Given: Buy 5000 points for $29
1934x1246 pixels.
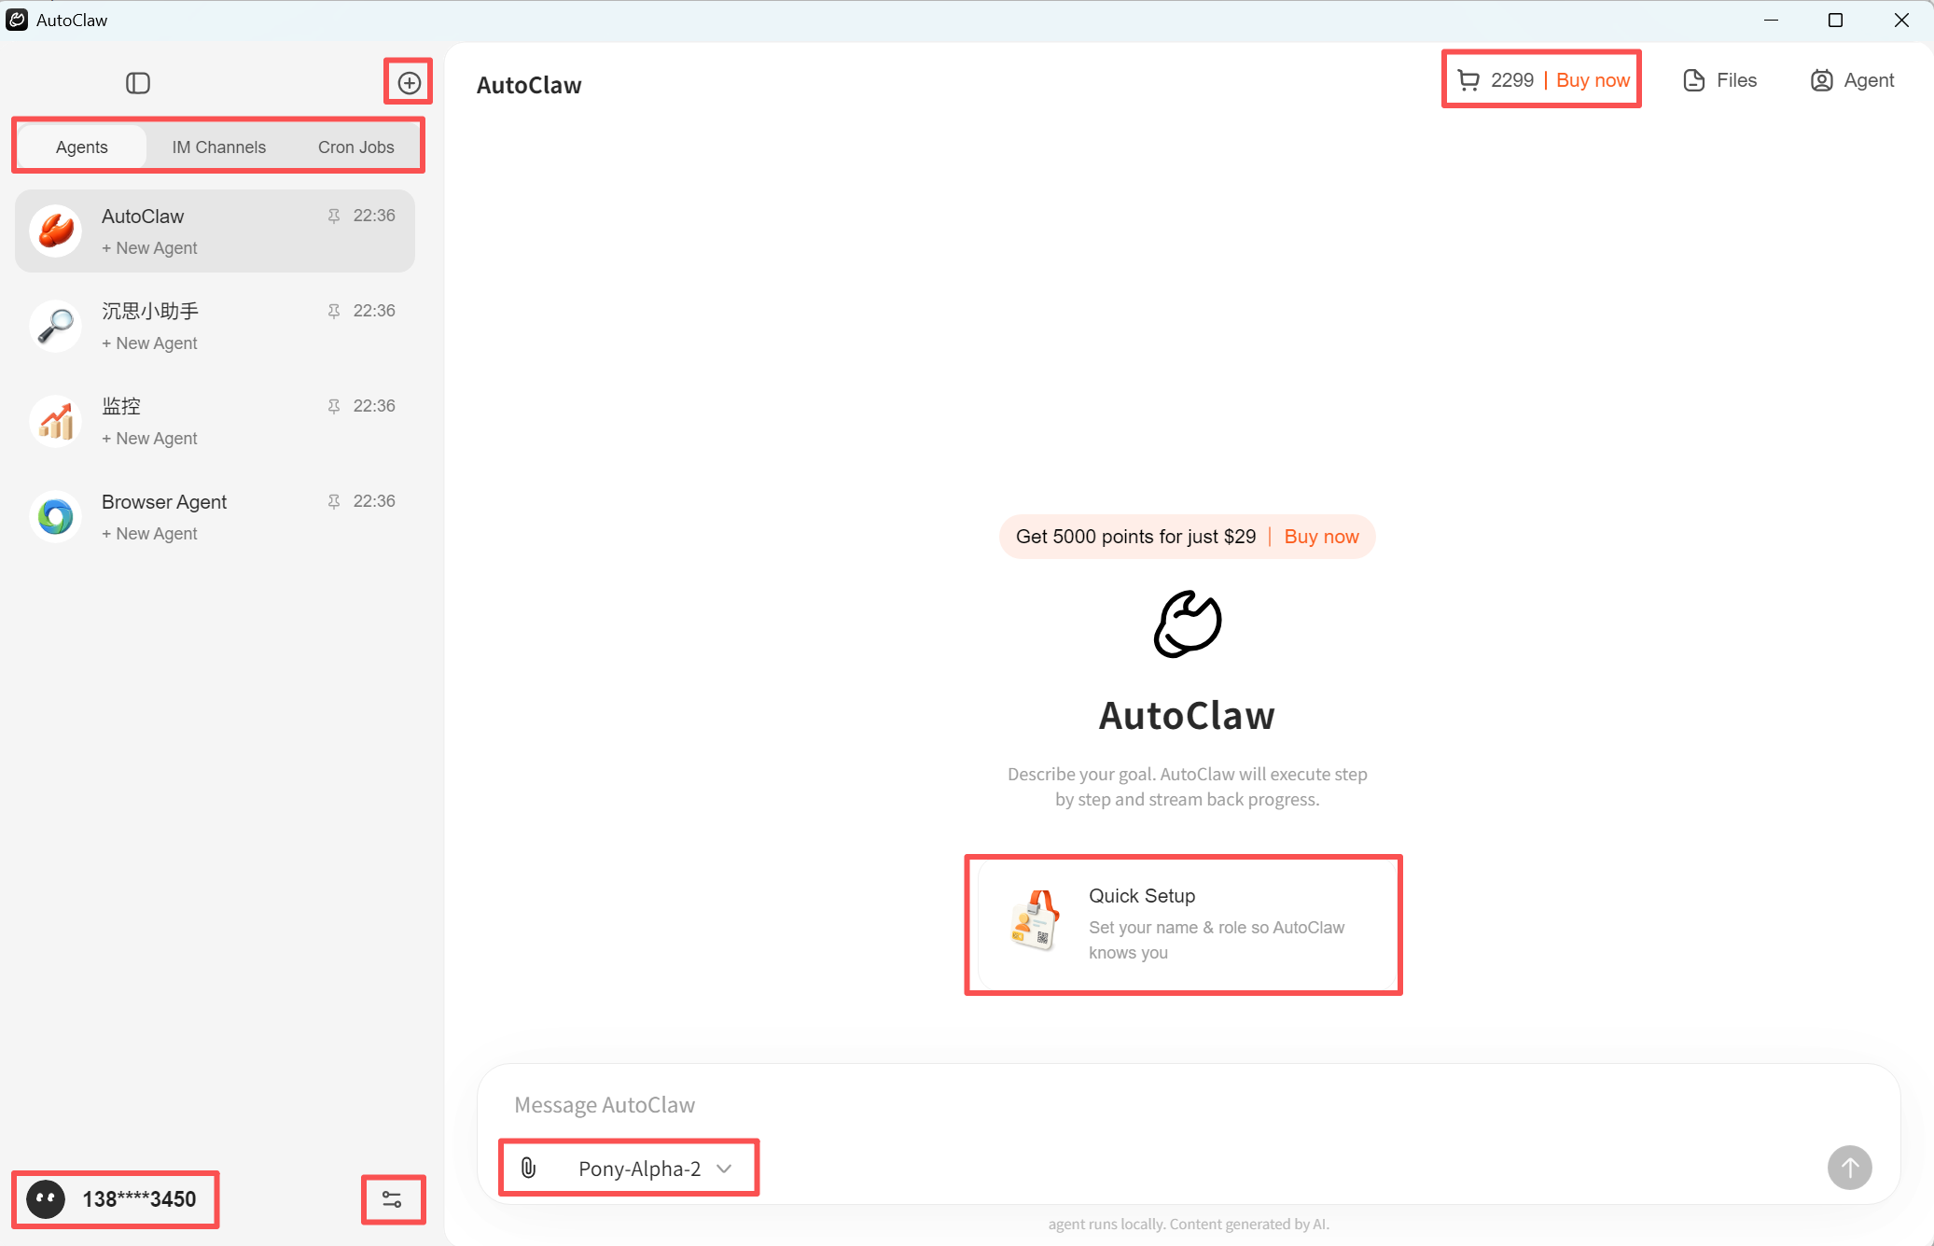Looking at the screenshot, I should pyautogui.click(x=1321, y=536).
